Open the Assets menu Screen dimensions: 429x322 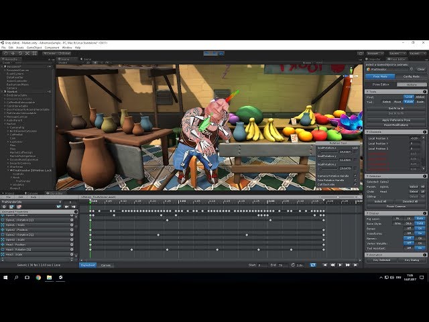point(19,48)
